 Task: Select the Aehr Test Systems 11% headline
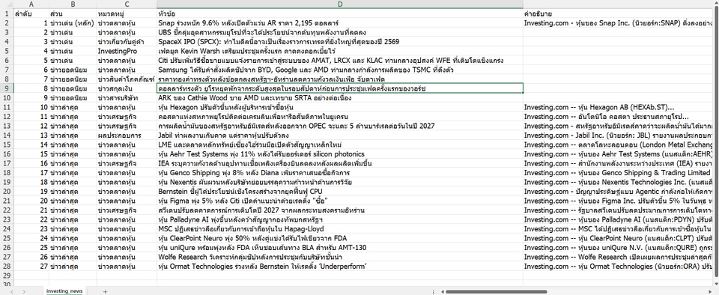coord(340,154)
